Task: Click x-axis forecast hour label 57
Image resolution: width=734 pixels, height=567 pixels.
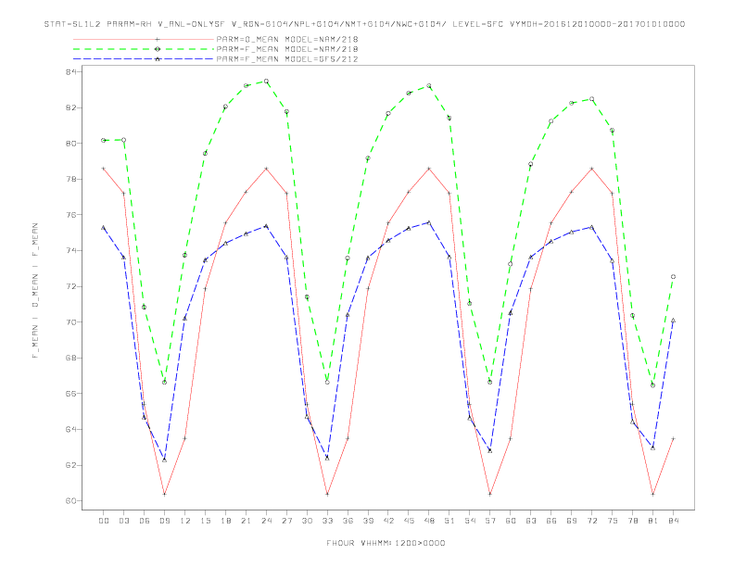Action: coord(490,521)
